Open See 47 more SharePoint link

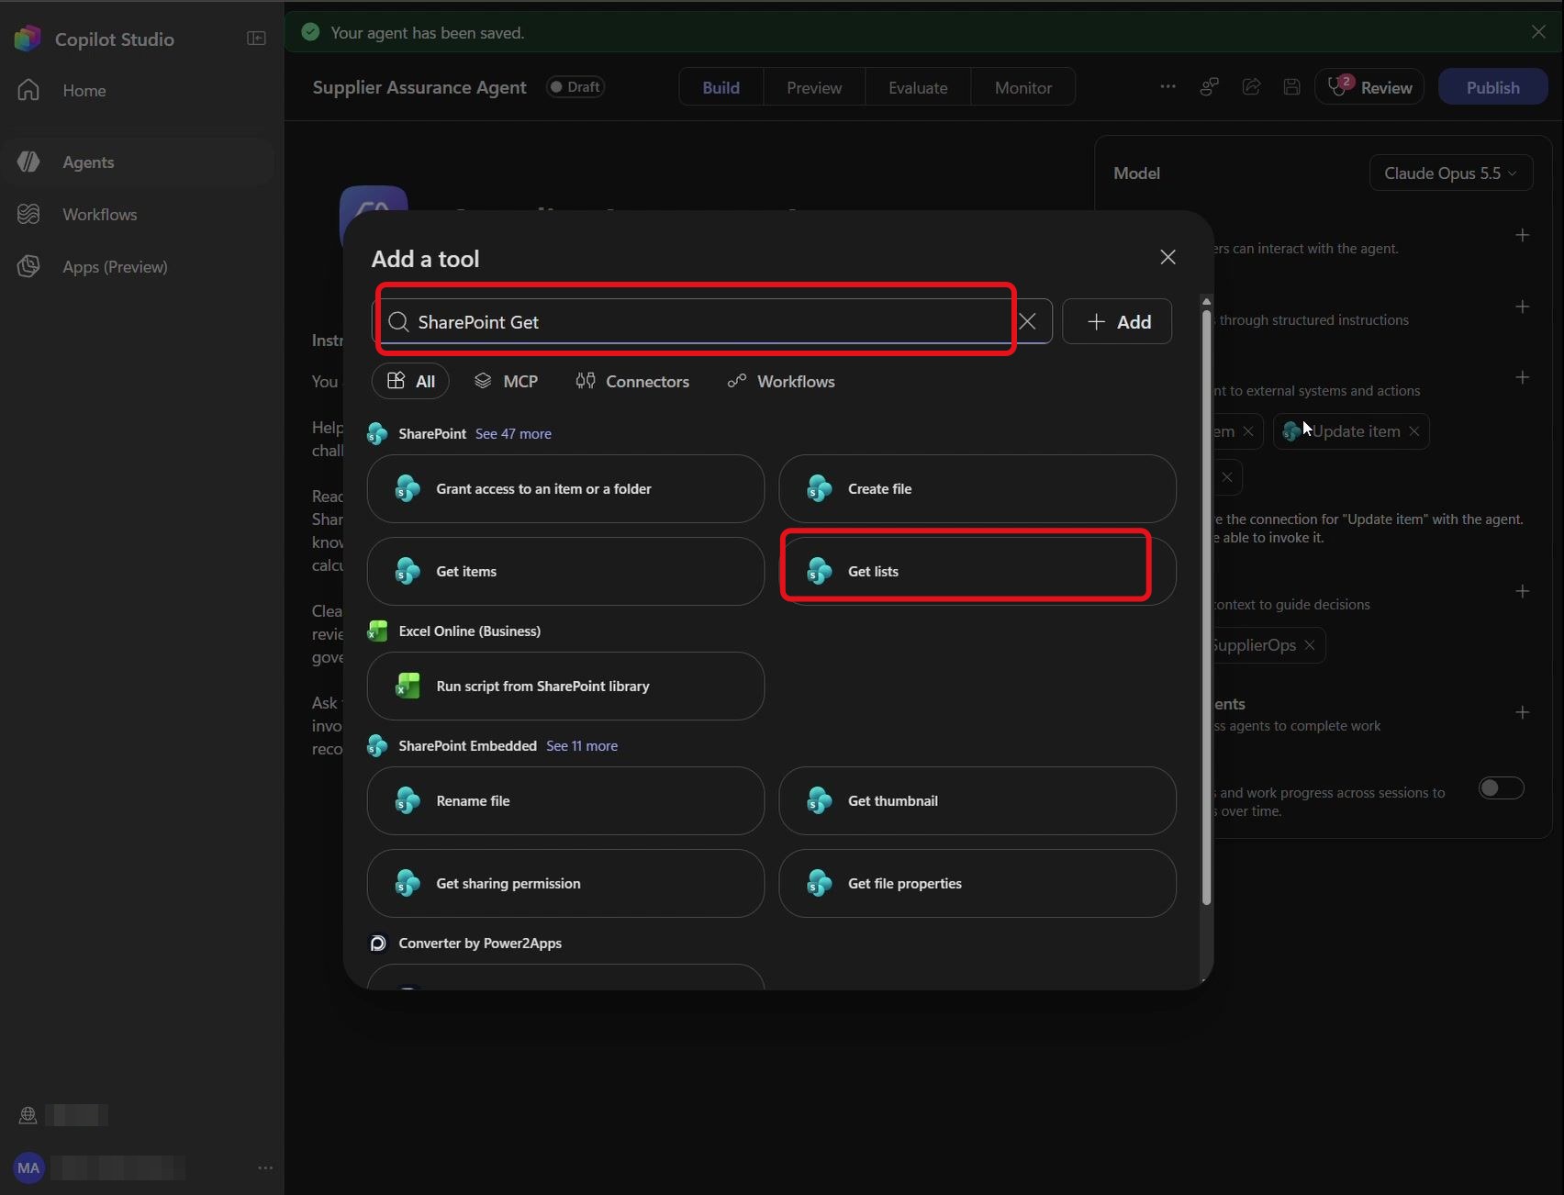[x=513, y=434]
